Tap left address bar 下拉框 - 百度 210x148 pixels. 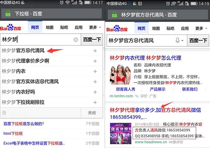[x=51, y=14]
